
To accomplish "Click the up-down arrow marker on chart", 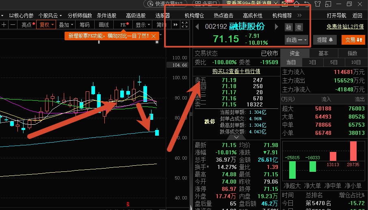I will (x=99, y=42).
